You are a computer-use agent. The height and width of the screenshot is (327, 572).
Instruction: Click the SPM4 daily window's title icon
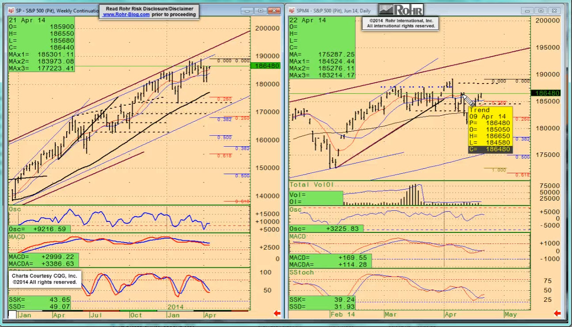pos(292,10)
